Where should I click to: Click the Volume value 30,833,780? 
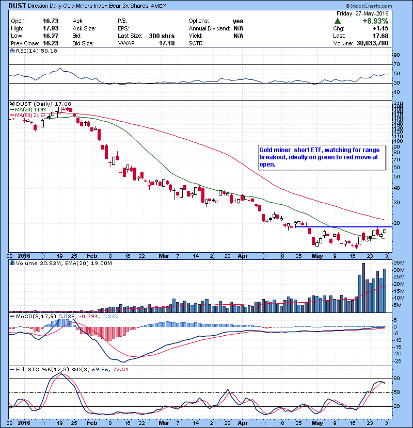point(372,43)
